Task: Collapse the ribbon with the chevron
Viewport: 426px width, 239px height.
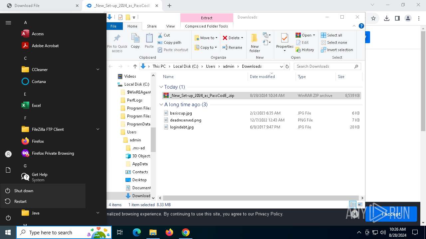Action: (x=354, y=26)
